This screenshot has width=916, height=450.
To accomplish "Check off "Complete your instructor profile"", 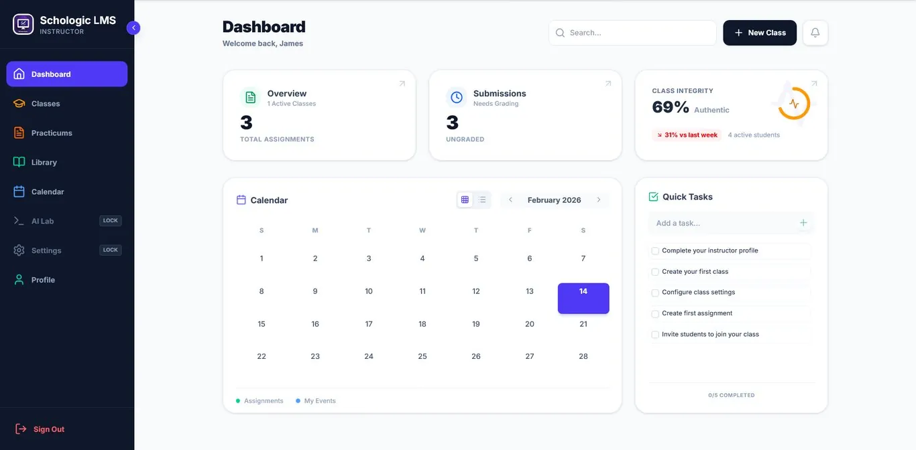I will click(654, 250).
